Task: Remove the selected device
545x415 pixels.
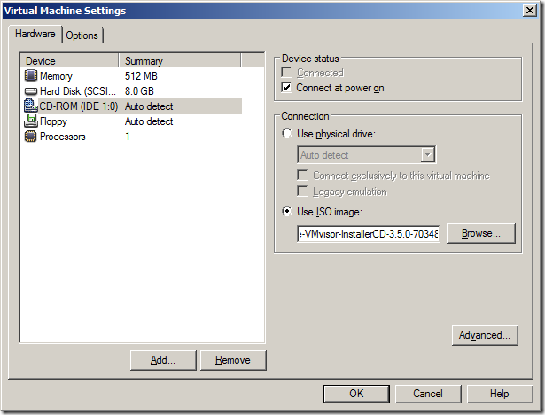Action: click(x=233, y=360)
